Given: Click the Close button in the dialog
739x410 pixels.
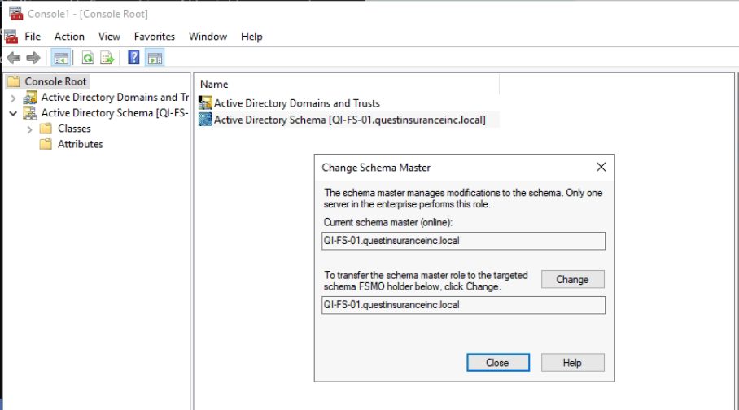Looking at the screenshot, I should (x=498, y=362).
